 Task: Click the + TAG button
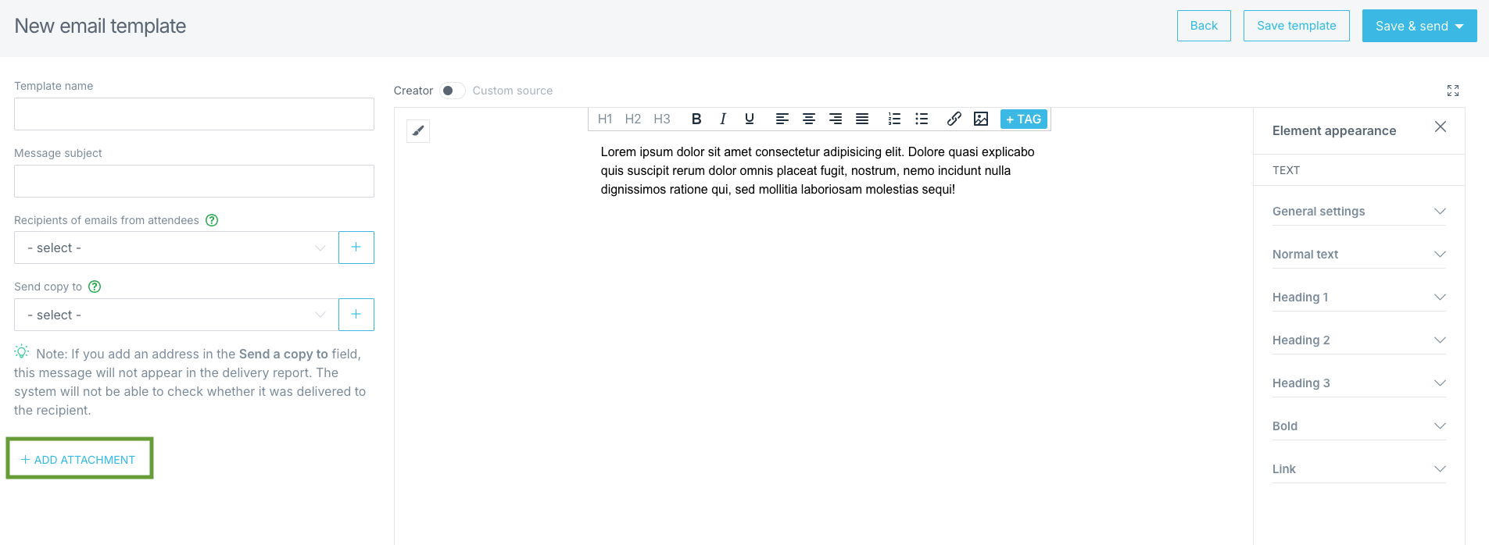coord(1023,119)
